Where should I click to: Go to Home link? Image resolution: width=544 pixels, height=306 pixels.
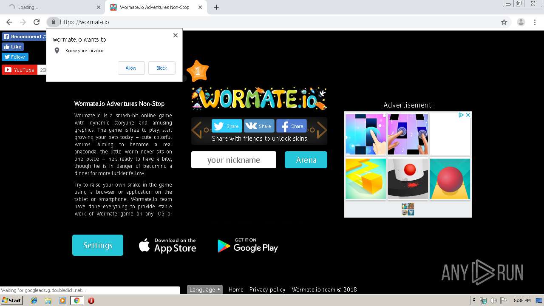[236, 289]
